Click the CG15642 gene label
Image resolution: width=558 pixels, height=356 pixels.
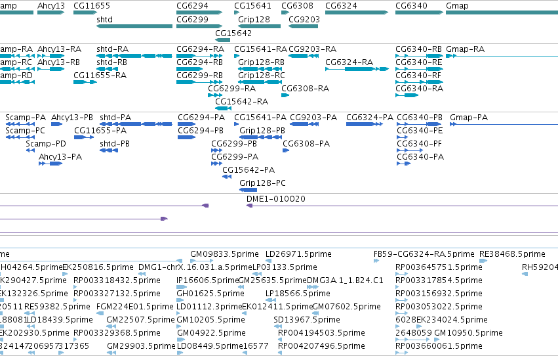233,33
